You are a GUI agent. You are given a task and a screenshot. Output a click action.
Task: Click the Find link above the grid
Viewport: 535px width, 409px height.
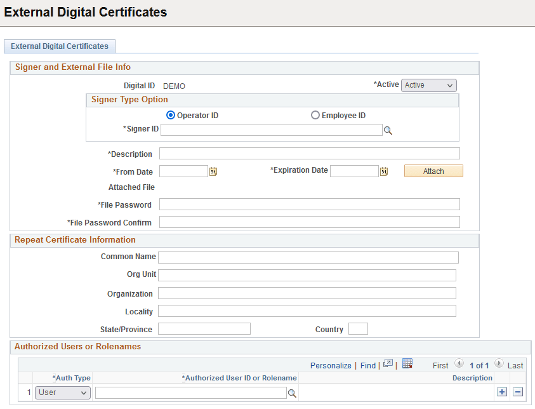pos(368,365)
